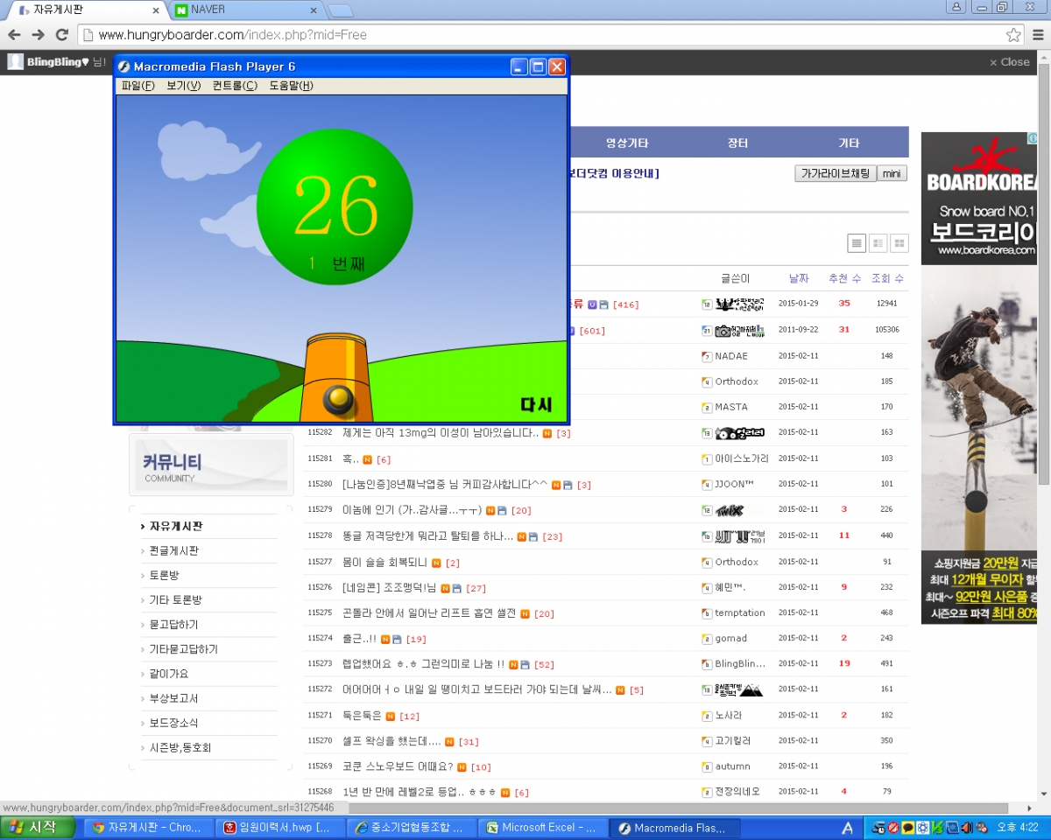
Task: Open the 영상기타 navigation menu
Action: click(x=627, y=143)
